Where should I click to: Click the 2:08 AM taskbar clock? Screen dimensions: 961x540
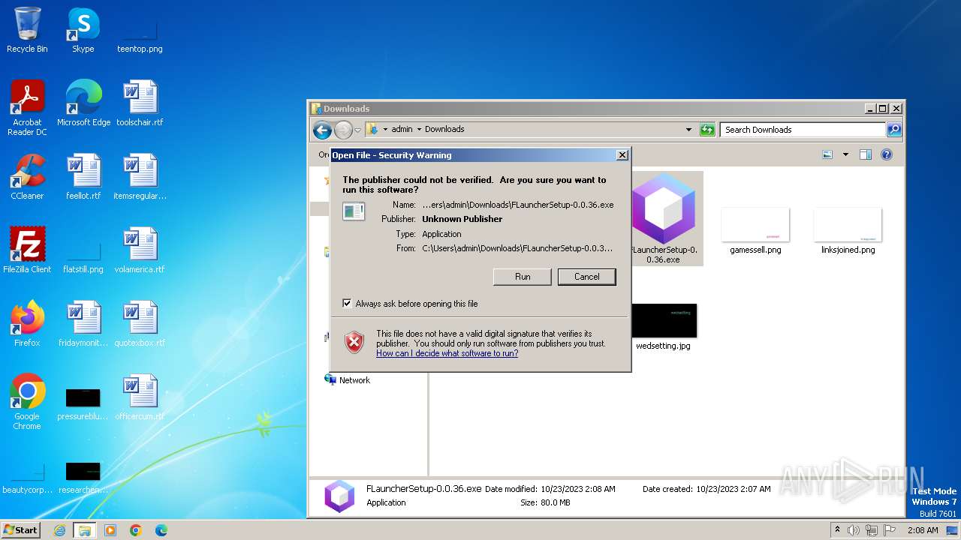click(x=923, y=530)
